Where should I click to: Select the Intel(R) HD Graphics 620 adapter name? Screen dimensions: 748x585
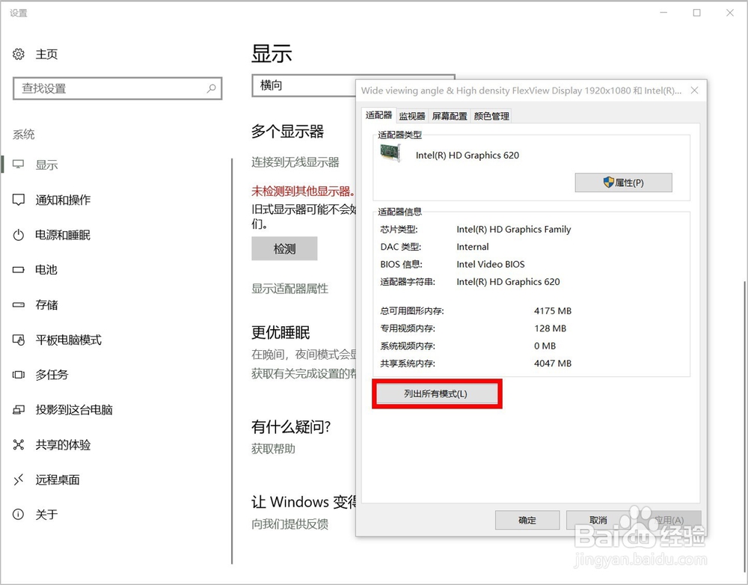click(x=467, y=155)
